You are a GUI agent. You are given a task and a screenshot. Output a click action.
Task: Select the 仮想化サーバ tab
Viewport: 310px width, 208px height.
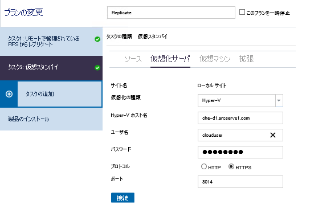tap(170, 59)
